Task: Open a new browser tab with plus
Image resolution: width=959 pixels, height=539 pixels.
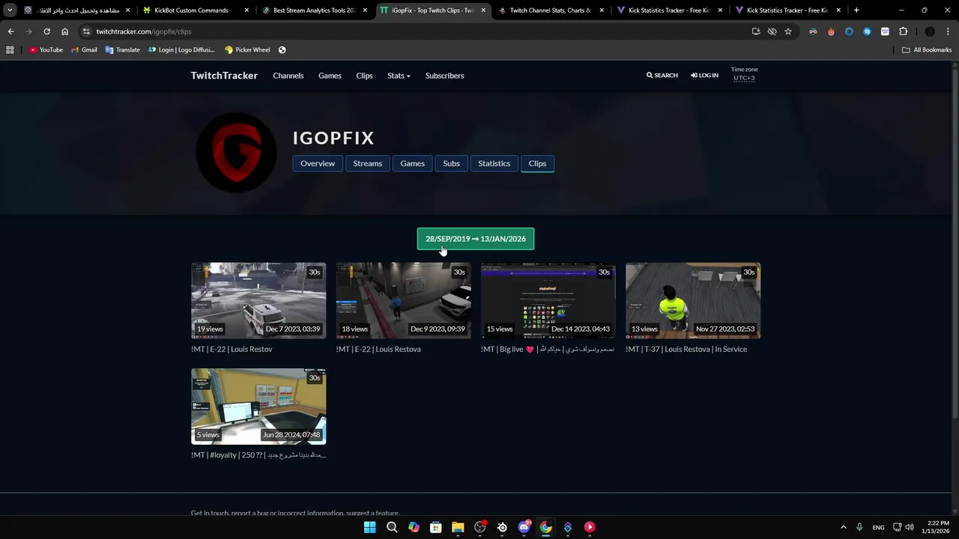Action: pyautogui.click(x=856, y=10)
